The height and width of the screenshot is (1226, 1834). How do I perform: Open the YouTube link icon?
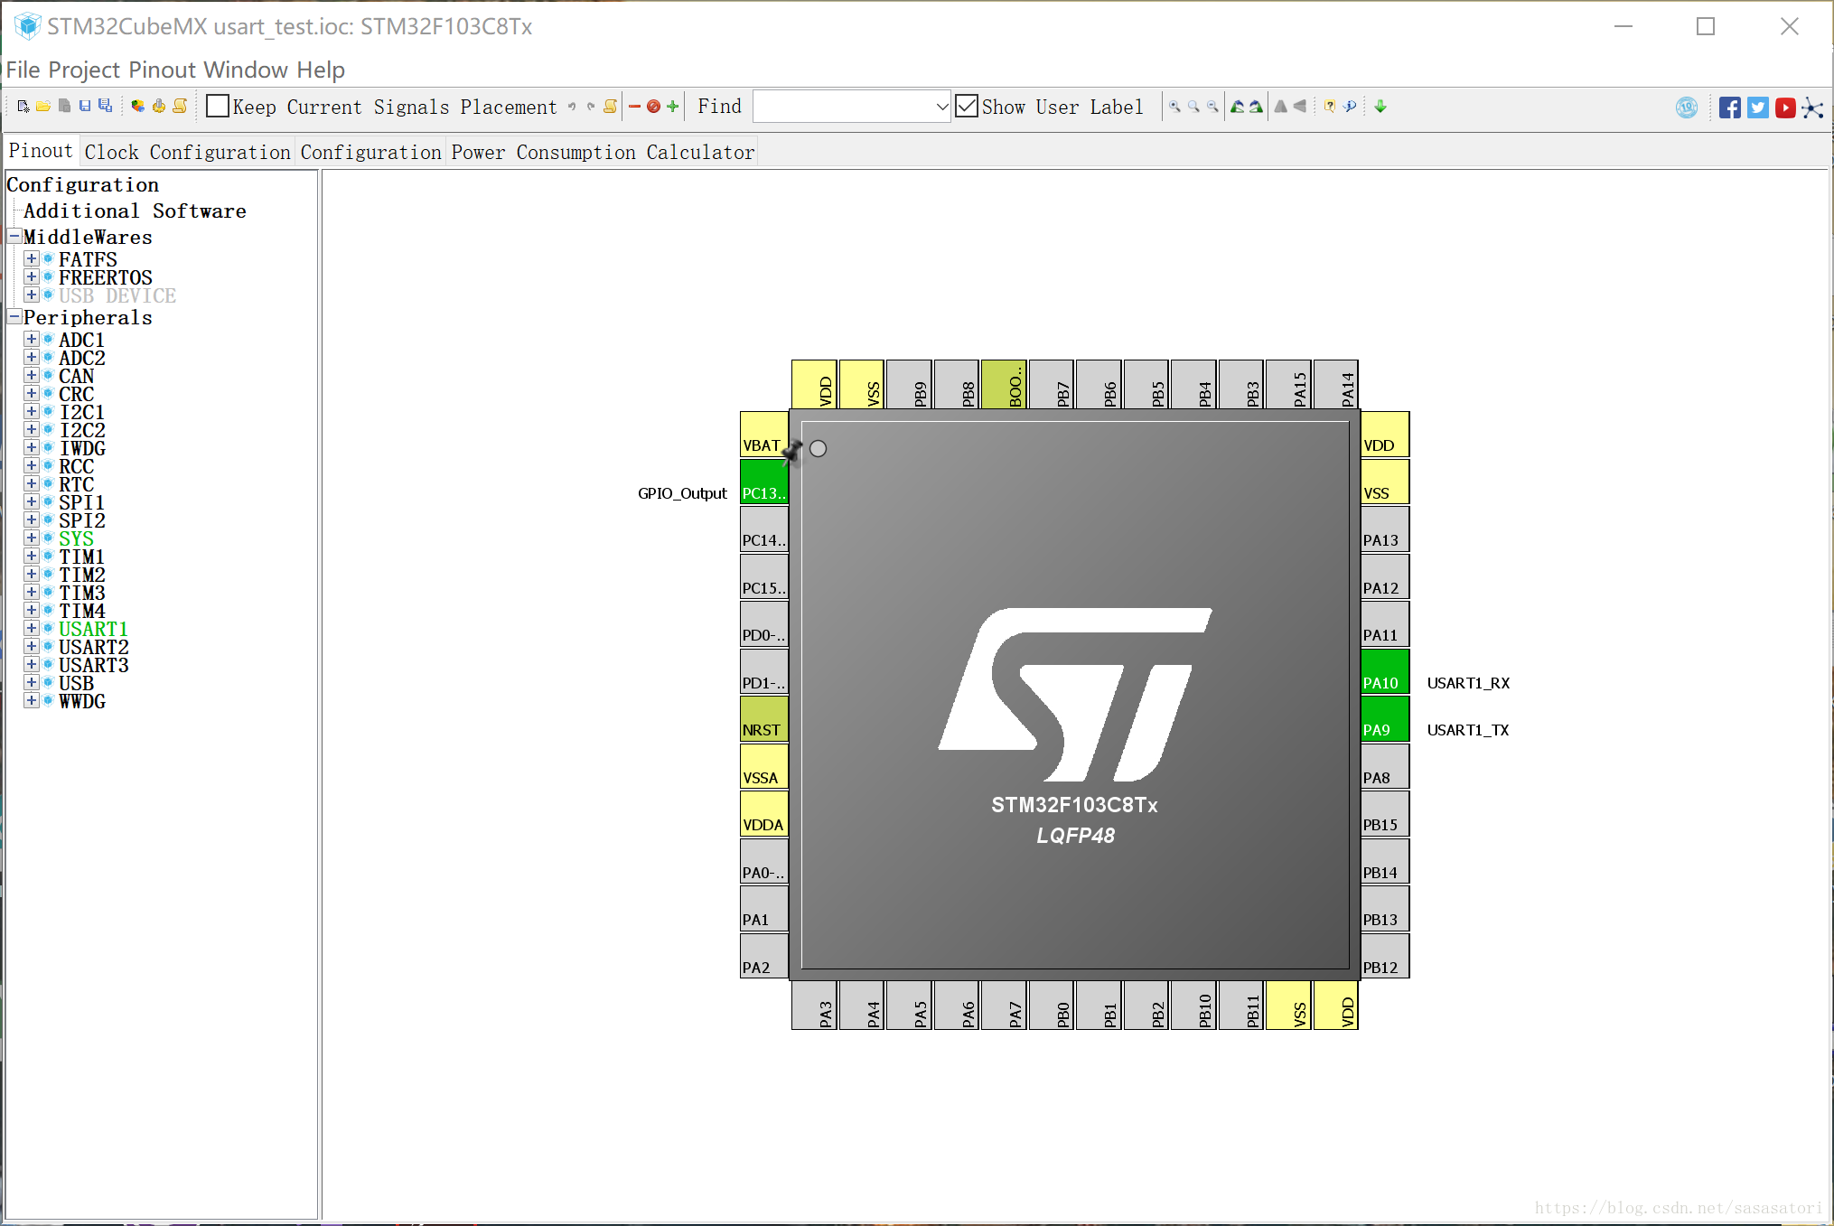click(x=1785, y=108)
